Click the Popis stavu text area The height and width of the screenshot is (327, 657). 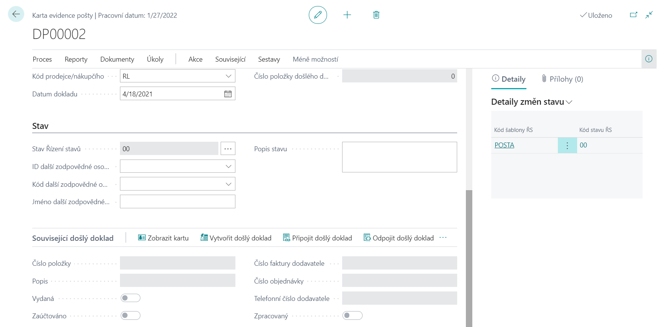tap(399, 157)
